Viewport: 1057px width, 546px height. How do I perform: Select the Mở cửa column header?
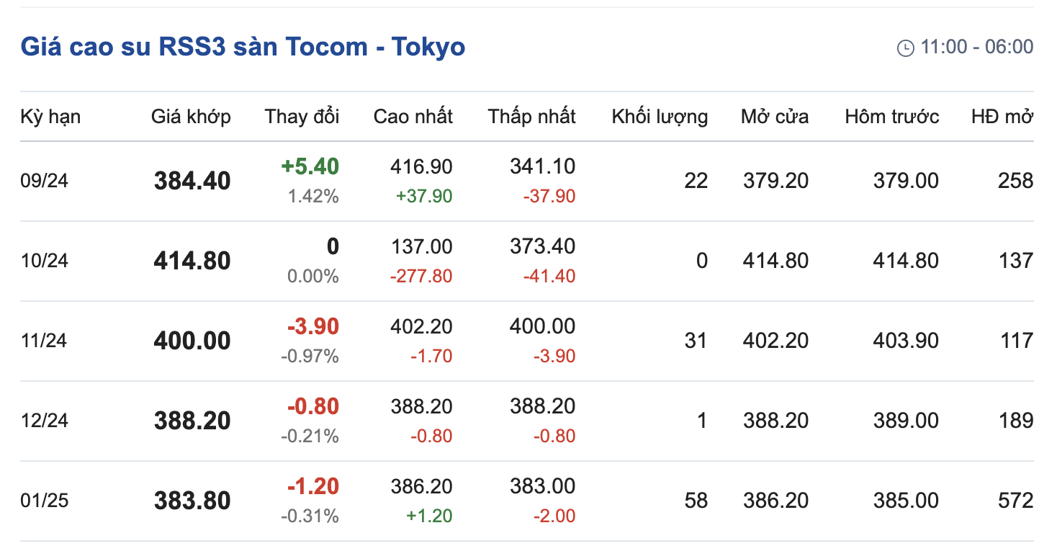pos(774,117)
